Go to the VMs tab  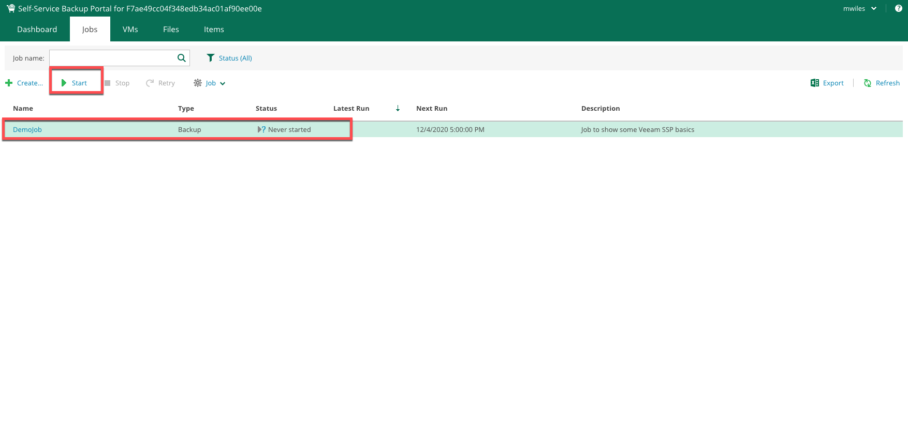point(130,29)
